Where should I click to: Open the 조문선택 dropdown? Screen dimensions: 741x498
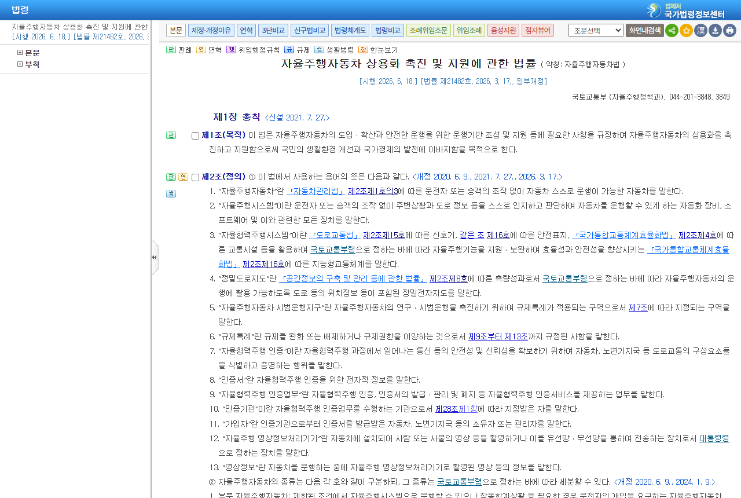[x=596, y=31]
